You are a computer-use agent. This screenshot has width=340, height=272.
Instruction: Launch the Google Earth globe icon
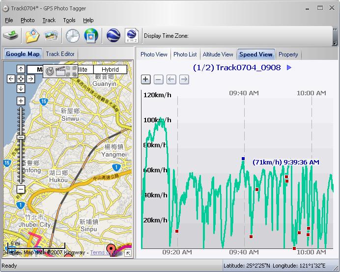coord(113,35)
